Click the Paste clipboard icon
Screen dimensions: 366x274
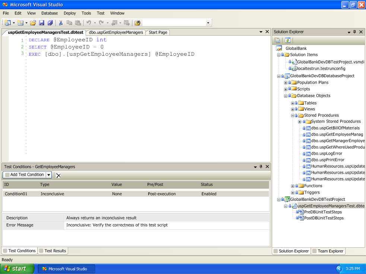[x=78, y=23]
